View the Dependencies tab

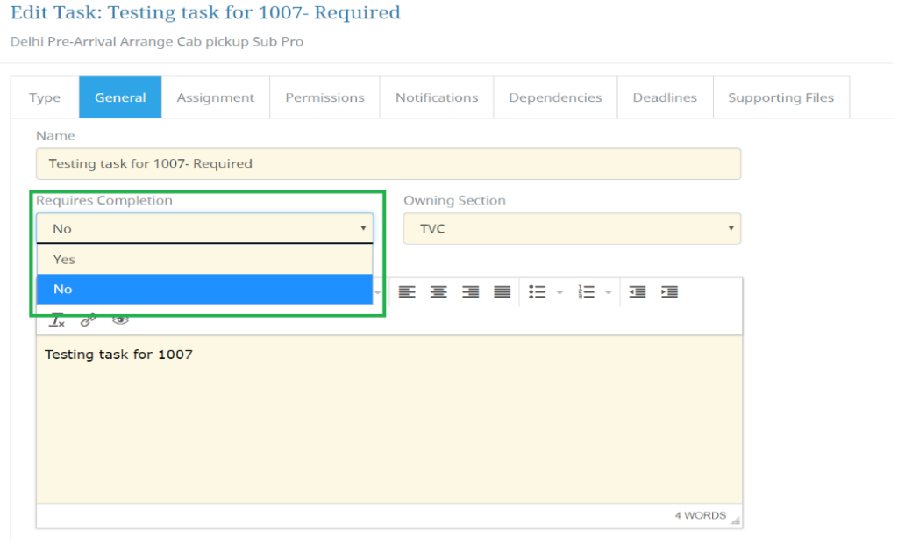pos(555,97)
